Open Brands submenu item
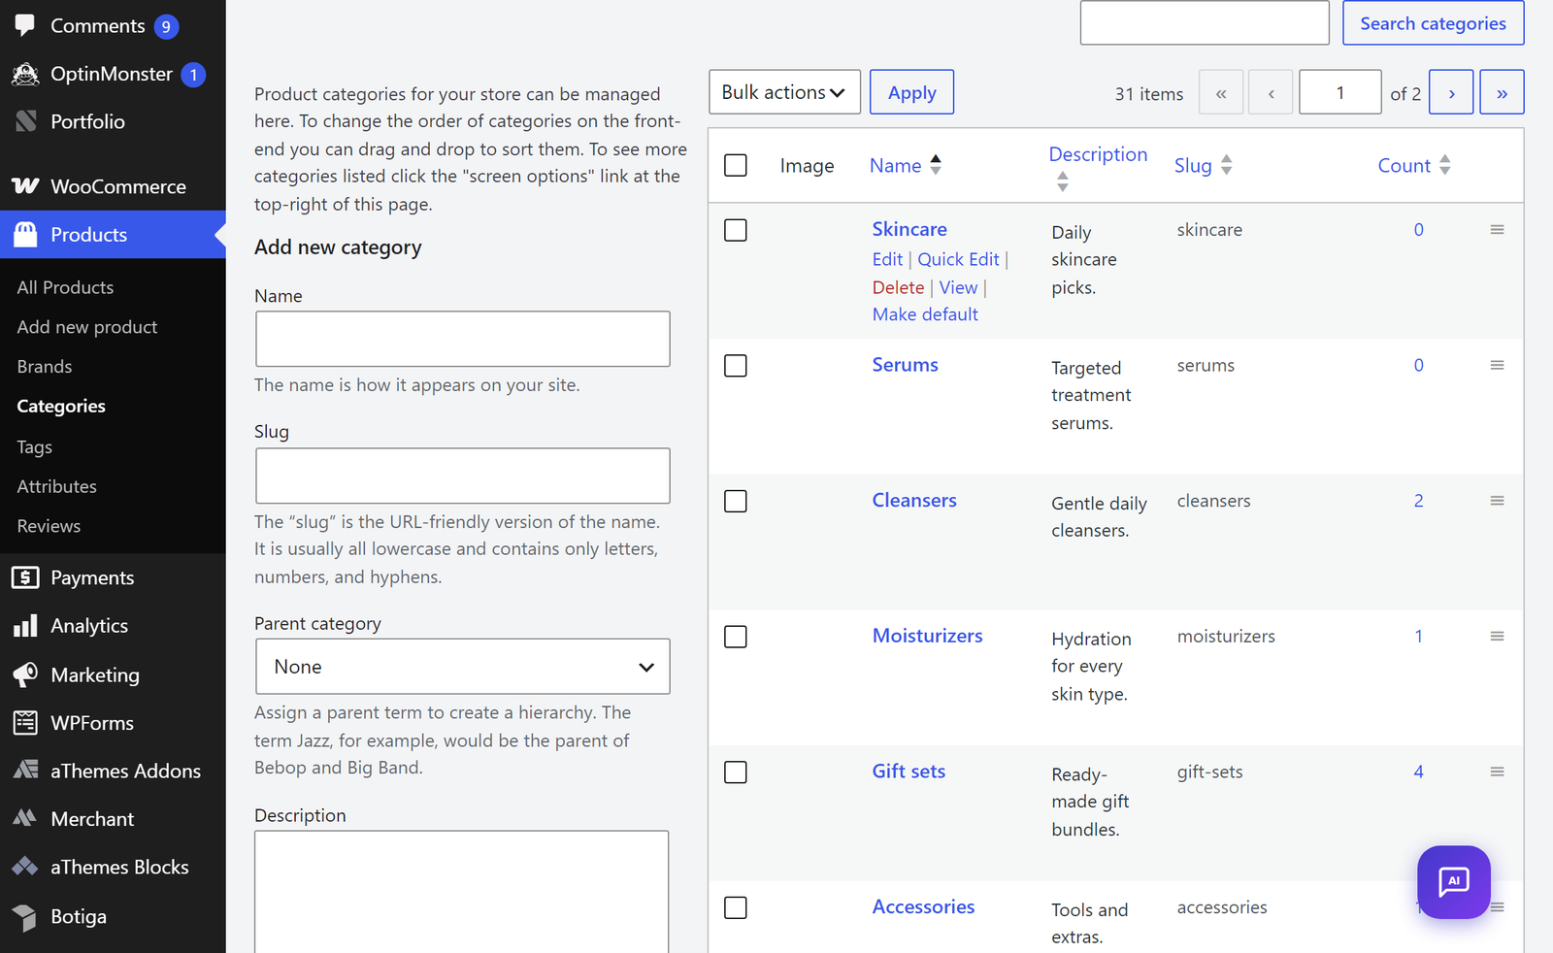 45,367
